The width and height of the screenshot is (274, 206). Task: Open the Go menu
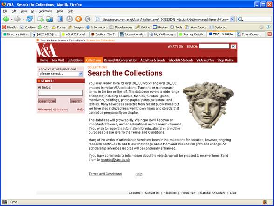coord(33,11)
